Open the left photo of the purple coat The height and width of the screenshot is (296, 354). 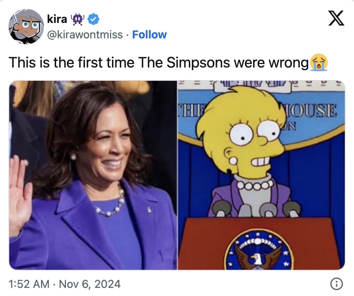tap(93, 175)
